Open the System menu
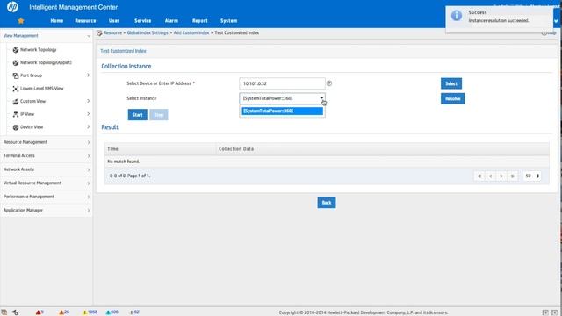This screenshot has width=562, height=316. [x=228, y=21]
